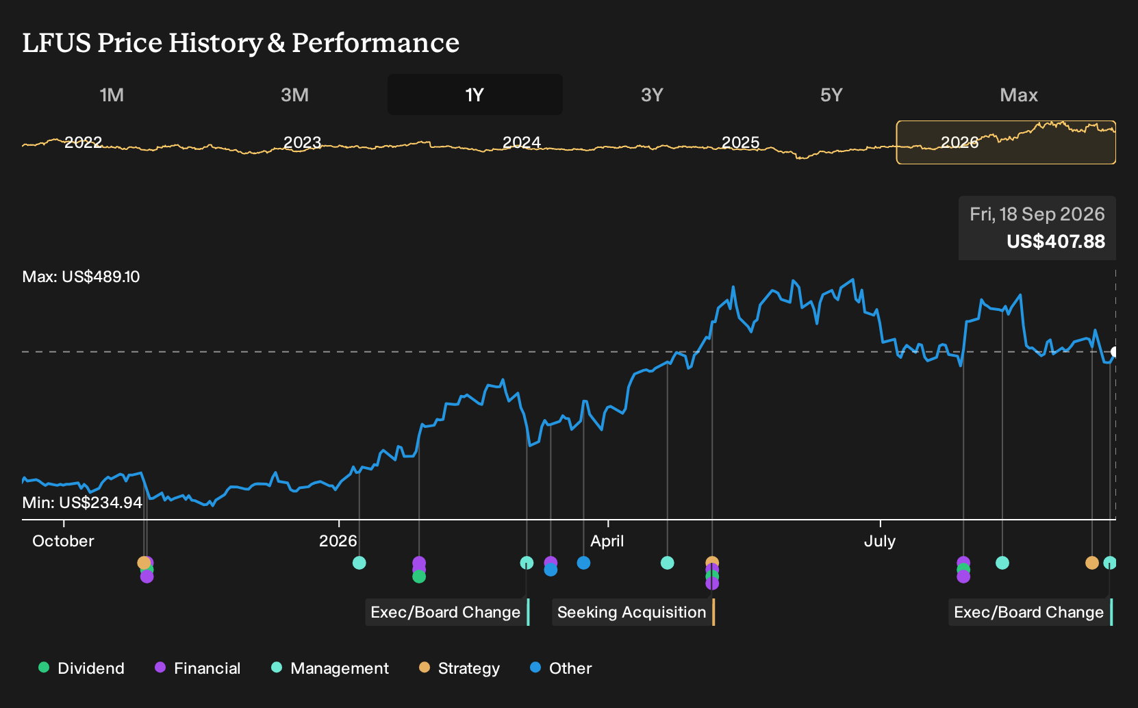The width and height of the screenshot is (1138, 708).
Task: Click the active 1Y tab
Action: coord(475,94)
